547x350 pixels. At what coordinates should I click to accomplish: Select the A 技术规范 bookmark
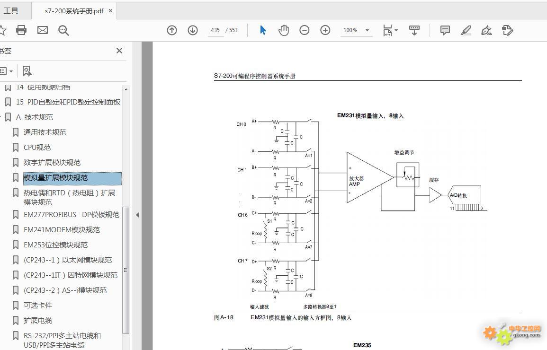click(x=35, y=117)
